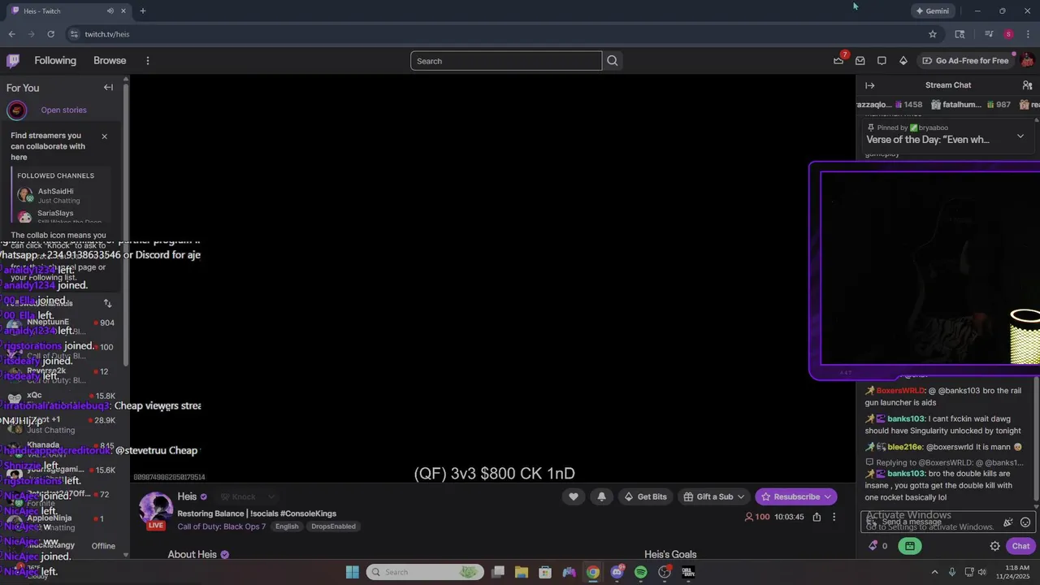Click in the Twitch search field
This screenshot has height=585, width=1040.
click(506, 61)
